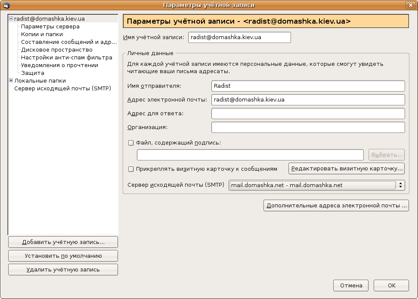Select Уведомления о прочтении item
Image resolution: width=418 pixels, height=299 pixels.
click(59, 65)
